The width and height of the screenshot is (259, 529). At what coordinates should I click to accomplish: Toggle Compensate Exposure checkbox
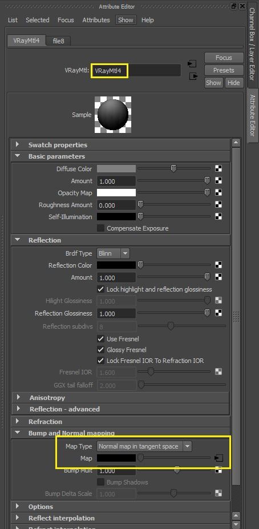click(100, 228)
